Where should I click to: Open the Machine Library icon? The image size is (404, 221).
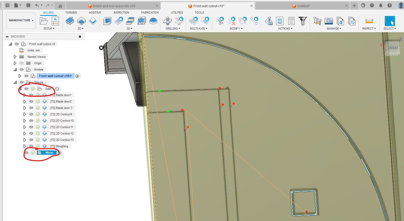point(328,21)
